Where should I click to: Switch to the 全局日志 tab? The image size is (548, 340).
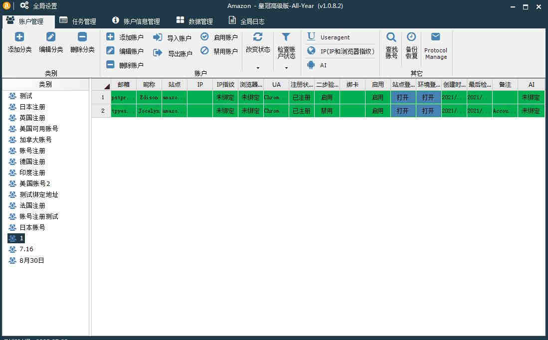click(x=247, y=21)
